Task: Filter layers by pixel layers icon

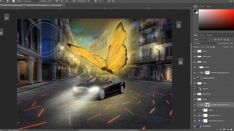Action: tap(215, 40)
